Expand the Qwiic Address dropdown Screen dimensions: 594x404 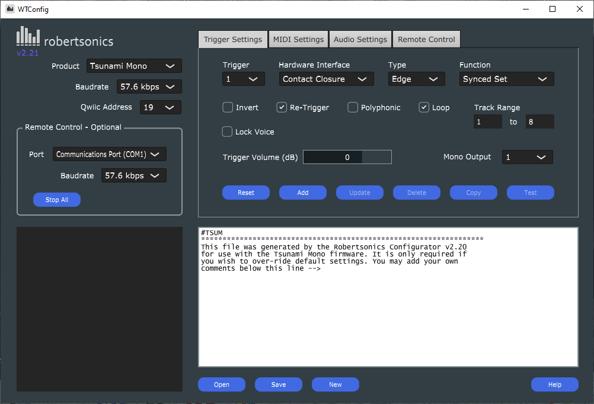tap(160, 107)
